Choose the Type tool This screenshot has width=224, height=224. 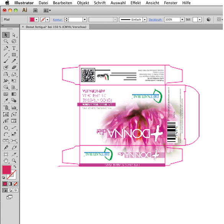[x=14, y=48]
